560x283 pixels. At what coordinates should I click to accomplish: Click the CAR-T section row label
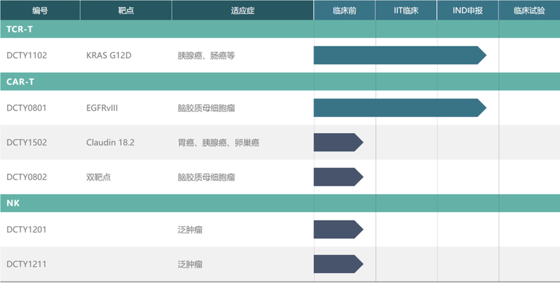coord(20,81)
